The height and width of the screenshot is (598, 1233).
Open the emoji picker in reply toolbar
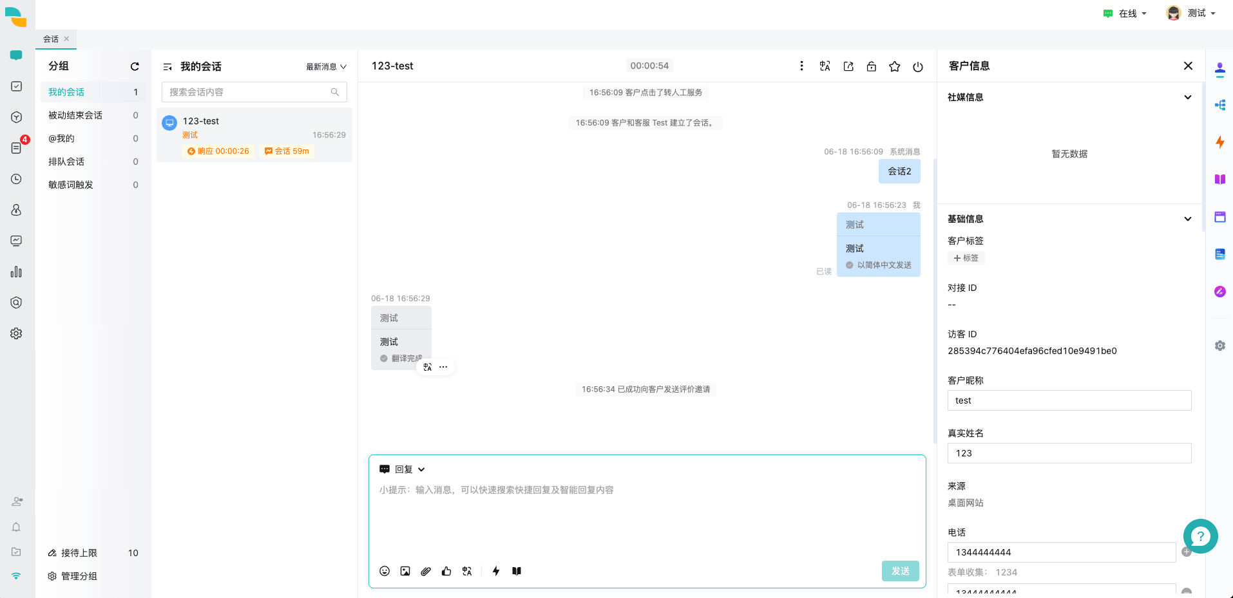click(x=385, y=571)
